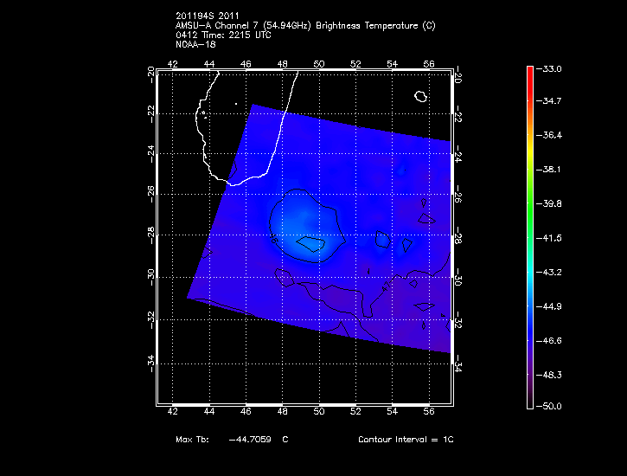Viewport: 627px width, 476px height.
Task: Select the -41.5 colorbar tick label
Action: coord(551,237)
